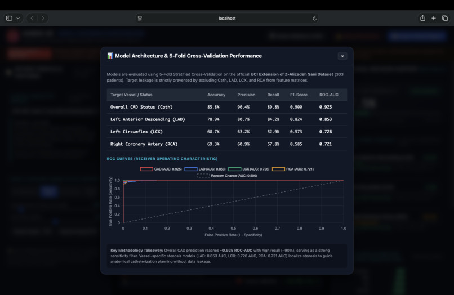The image size is (454, 295).
Task: Click the 68.7% accuracy value
Action: [x=213, y=131]
